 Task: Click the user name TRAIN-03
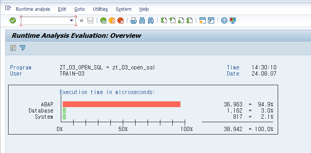72,74
